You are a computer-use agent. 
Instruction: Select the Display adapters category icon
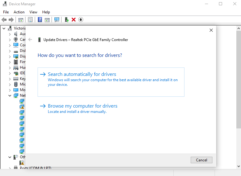pos(16,56)
